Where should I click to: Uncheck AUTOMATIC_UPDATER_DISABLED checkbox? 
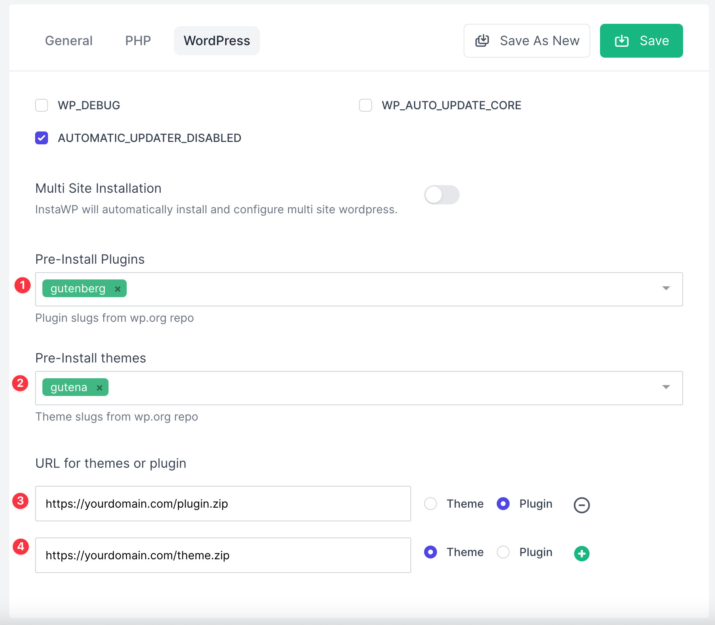click(x=42, y=138)
